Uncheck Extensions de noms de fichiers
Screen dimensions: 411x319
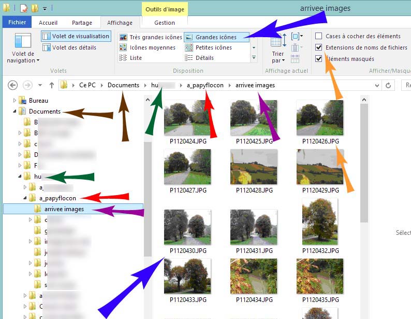(x=318, y=47)
